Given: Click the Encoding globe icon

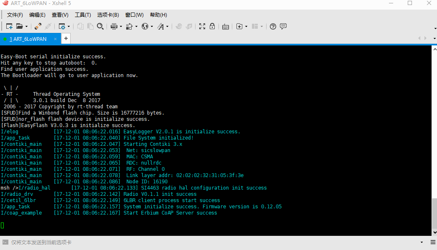Looking at the screenshot, I should click(x=145, y=26).
